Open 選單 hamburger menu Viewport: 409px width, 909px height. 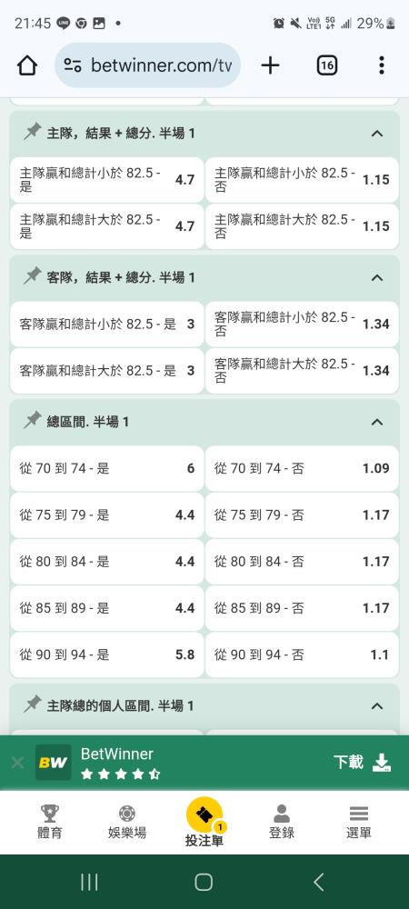tap(359, 822)
